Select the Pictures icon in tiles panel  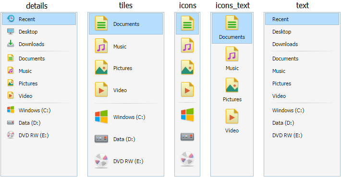click(x=101, y=68)
